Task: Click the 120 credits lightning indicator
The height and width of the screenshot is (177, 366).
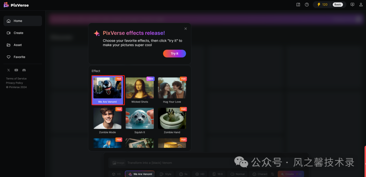Action: 322,5
